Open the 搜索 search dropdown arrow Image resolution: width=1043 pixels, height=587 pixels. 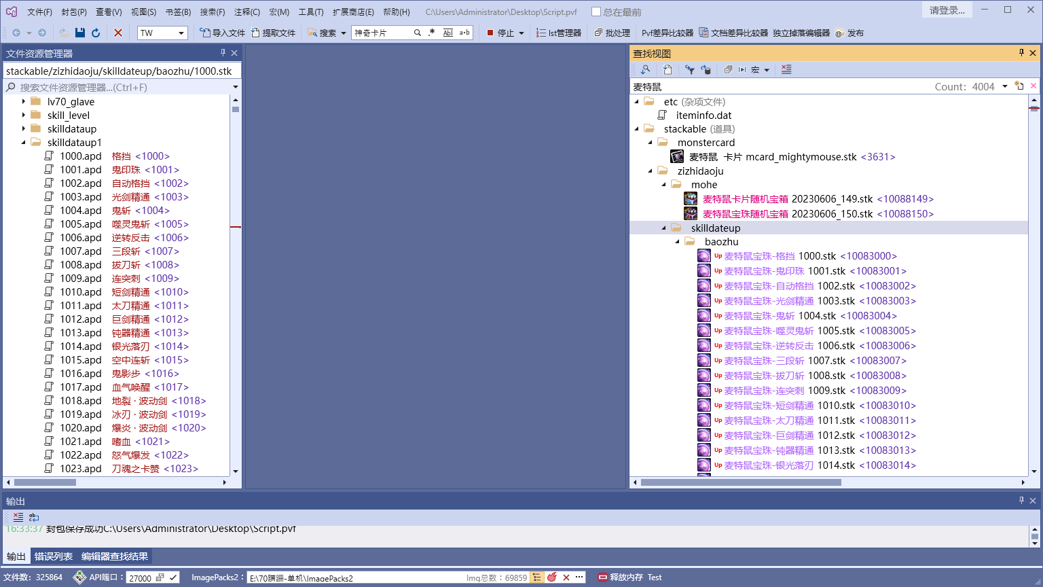pyautogui.click(x=343, y=33)
